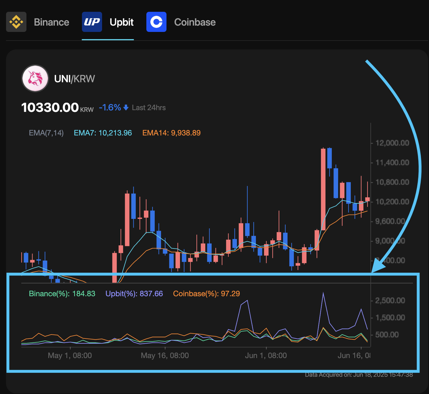Click the Binance logo icon
The width and height of the screenshot is (429, 394).
(x=16, y=22)
